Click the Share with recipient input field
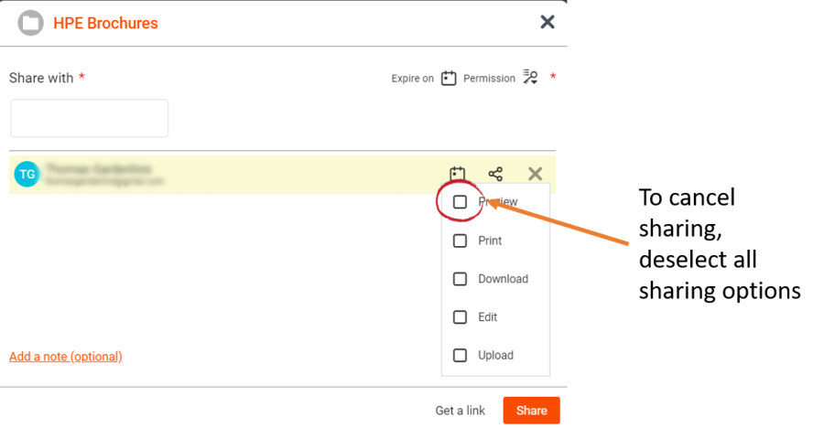The image size is (824, 428). tap(90, 118)
